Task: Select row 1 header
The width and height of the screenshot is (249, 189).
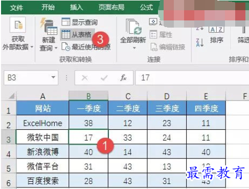Action: click(x=9, y=108)
